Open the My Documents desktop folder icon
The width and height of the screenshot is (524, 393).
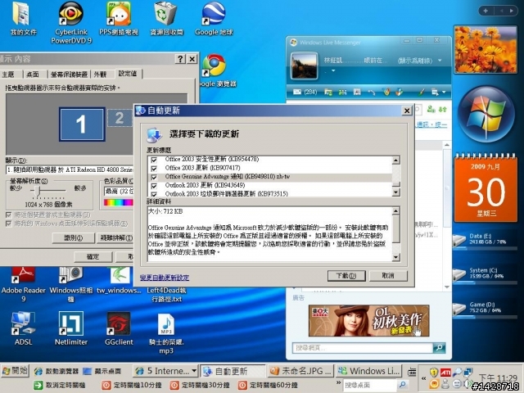click(22, 14)
